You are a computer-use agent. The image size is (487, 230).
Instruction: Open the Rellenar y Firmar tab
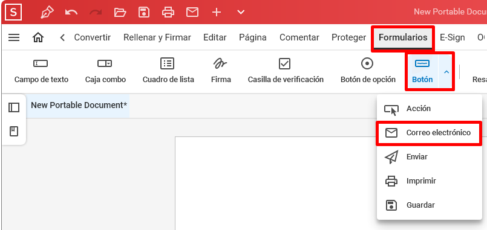pos(157,37)
